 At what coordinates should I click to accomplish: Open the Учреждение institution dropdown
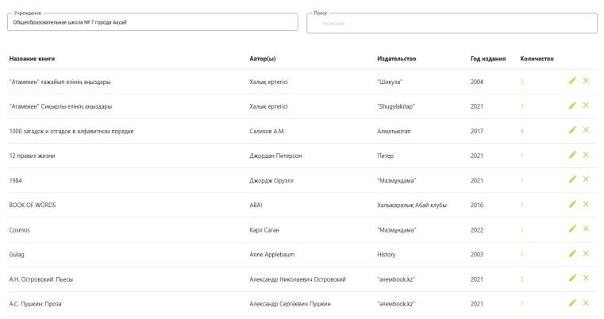click(x=152, y=22)
